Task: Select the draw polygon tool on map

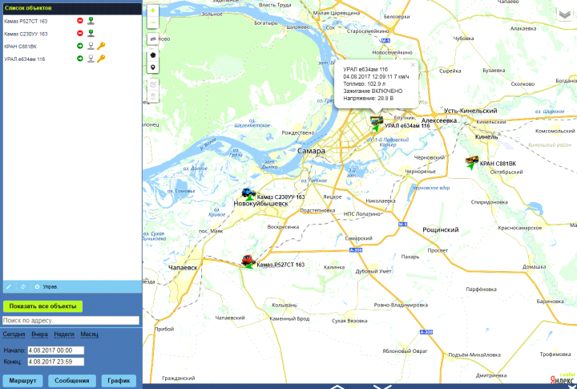Action: [153, 55]
